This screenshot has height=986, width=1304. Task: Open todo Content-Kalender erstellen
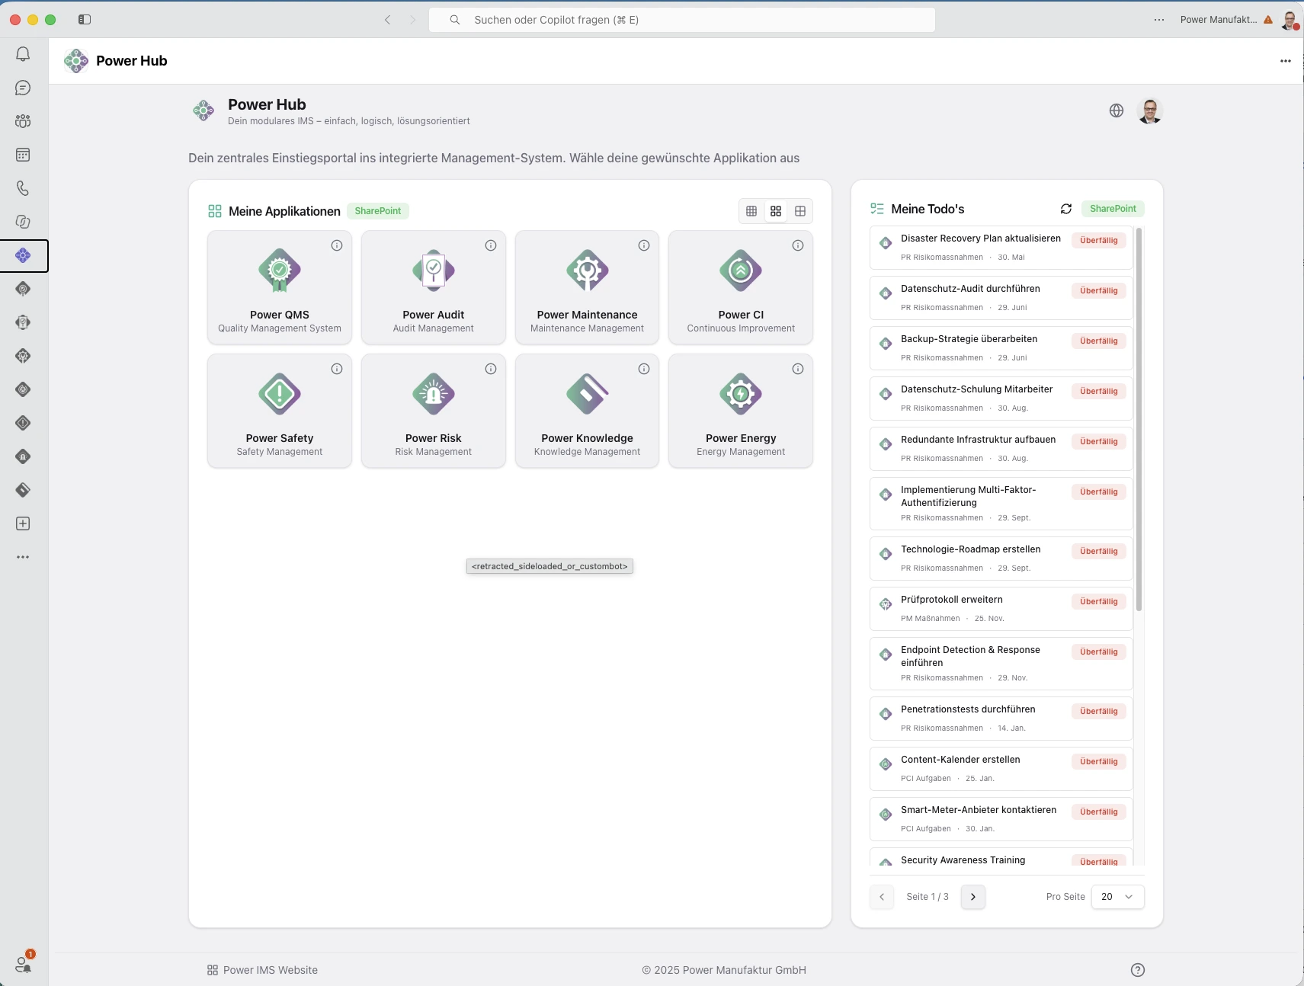[x=1001, y=769]
